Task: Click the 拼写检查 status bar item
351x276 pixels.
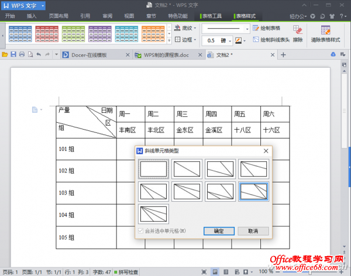Action: [x=126, y=272]
